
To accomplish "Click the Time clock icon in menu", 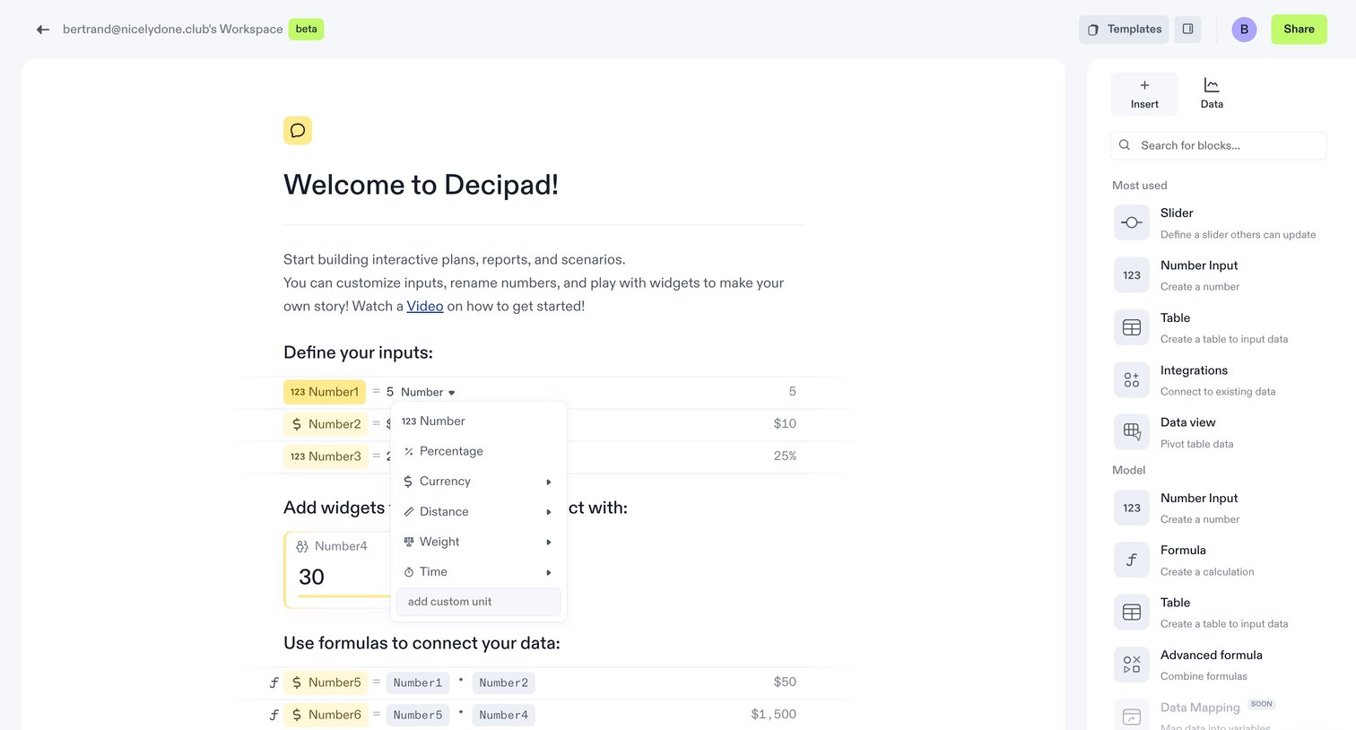I will click(x=409, y=572).
